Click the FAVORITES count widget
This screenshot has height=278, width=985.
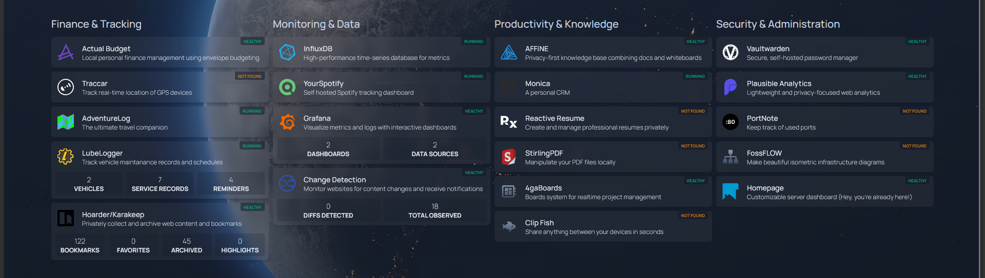pyautogui.click(x=133, y=245)
